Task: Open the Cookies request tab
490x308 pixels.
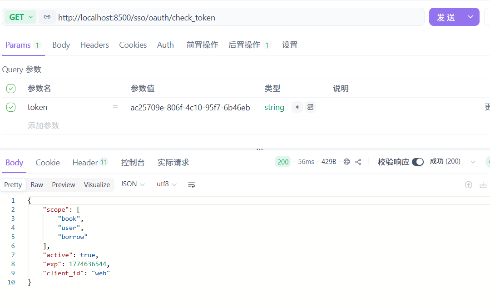Action: pos(133,45)
